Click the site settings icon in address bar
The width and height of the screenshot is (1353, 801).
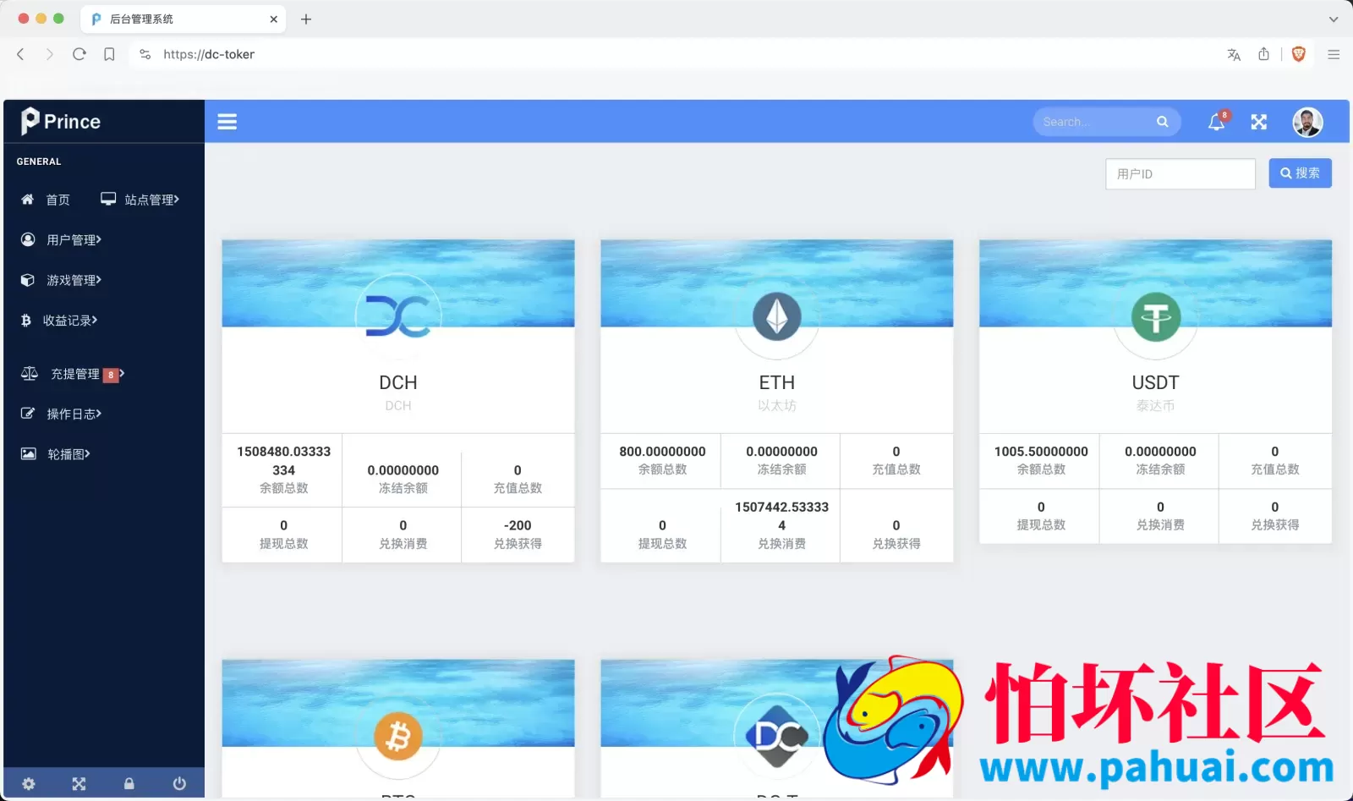[x=145, y=54]
